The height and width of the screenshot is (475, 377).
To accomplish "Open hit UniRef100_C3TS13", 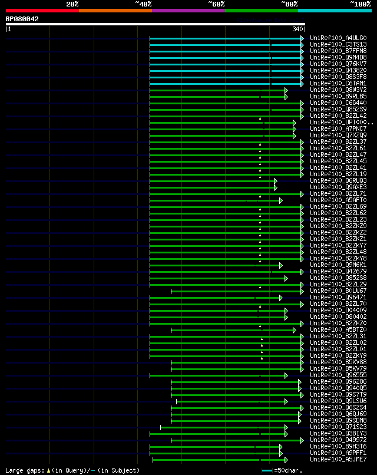I will tap(338, 45).
